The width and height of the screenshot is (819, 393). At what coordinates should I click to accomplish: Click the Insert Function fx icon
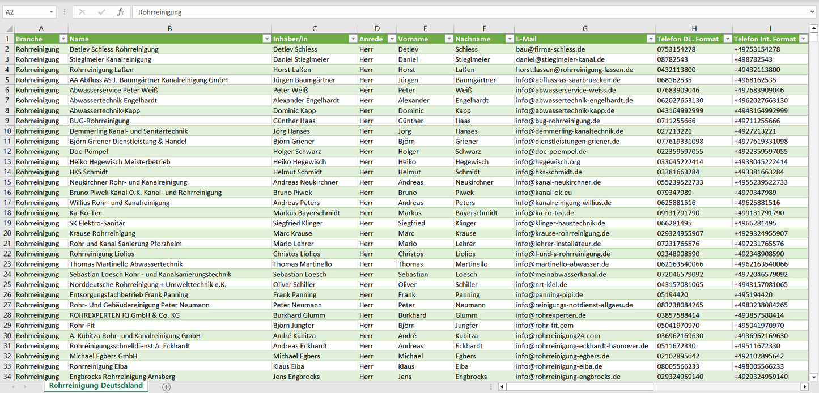tap(120, 12)
